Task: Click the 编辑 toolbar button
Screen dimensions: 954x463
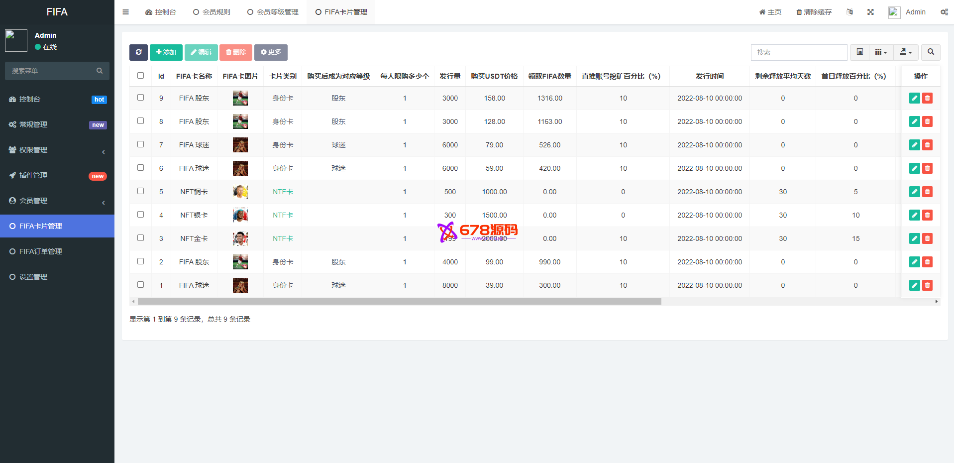Action: pos(201,52)
